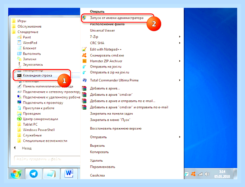Choose Открыть in context menu
The width and height of the screenshot is (245, 187).
97,11
